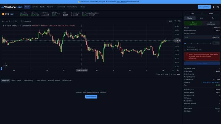Viewport: 221px width, 124px height.
Task: Open chart settings hexagon icon
Action: click(170, 21)
